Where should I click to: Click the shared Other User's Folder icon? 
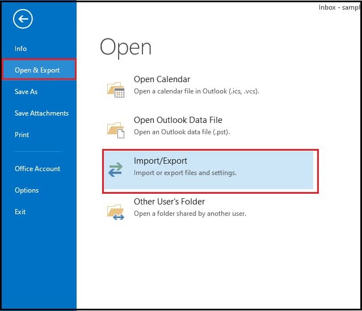click(x=115, y=211)
